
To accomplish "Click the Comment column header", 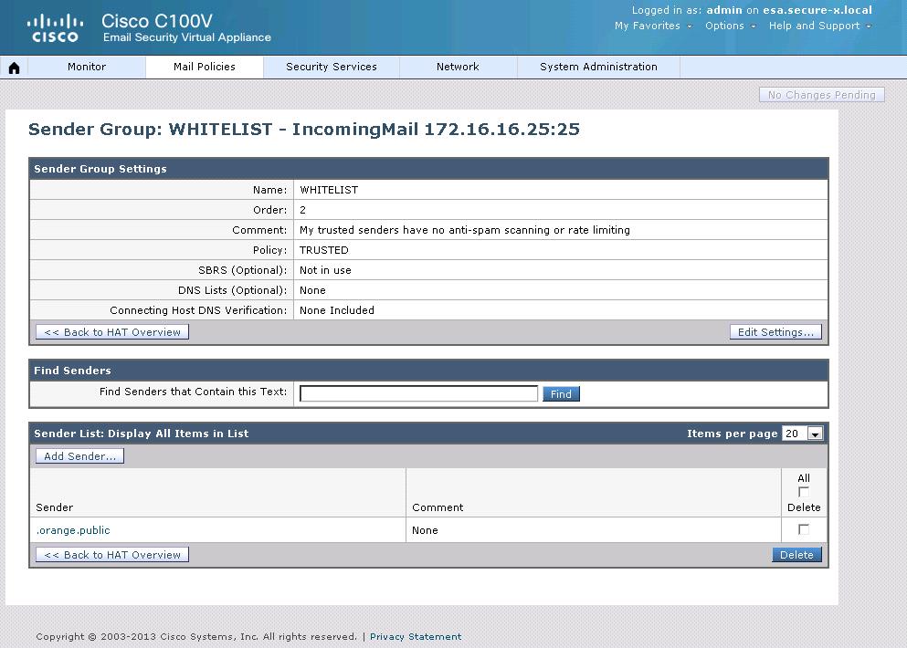I will pyautogui.click(x=438, y=507).
